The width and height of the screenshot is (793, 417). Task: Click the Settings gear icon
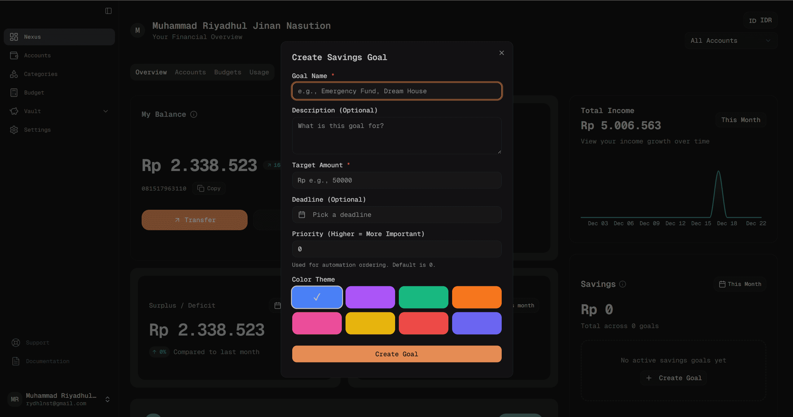(14, 130)
